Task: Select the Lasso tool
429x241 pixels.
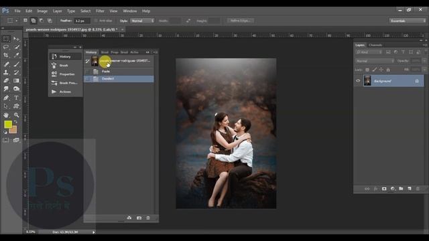Action: [6, 47]
